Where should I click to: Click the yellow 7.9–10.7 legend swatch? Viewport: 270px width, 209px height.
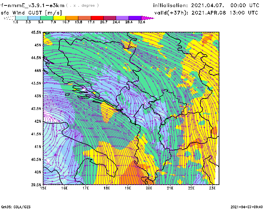coord(59,18)
